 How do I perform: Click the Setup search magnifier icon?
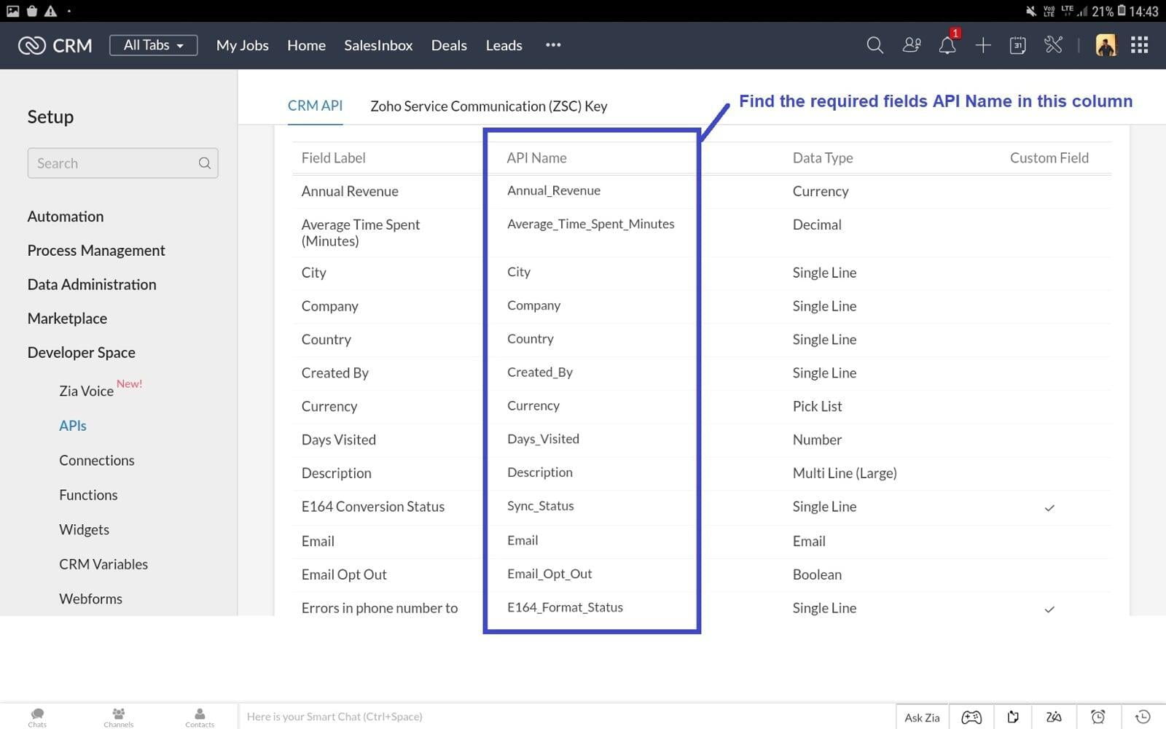205,163
